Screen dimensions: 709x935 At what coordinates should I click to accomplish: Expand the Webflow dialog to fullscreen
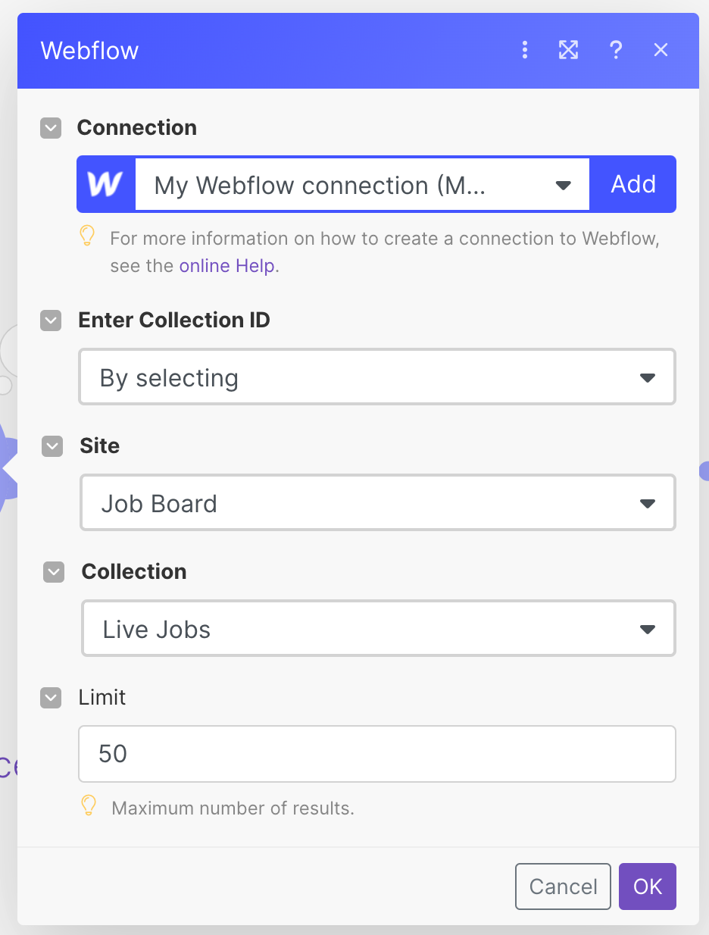click(568, 50)
